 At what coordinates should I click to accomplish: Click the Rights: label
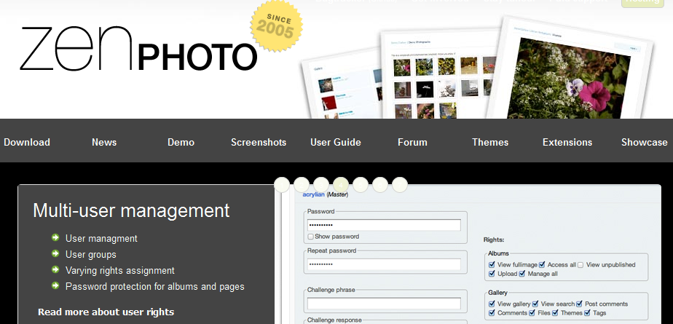click(494, 240)
